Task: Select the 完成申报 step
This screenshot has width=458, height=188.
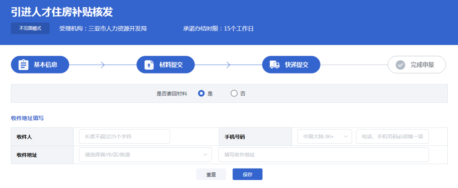Action: pos(417,65)
